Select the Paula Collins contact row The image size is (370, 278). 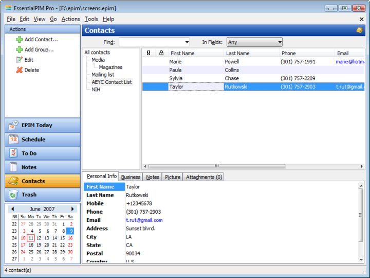(x=253, y=70)
